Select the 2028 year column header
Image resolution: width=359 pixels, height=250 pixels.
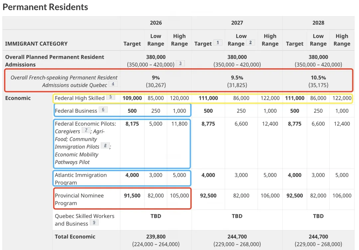point(318,23)
